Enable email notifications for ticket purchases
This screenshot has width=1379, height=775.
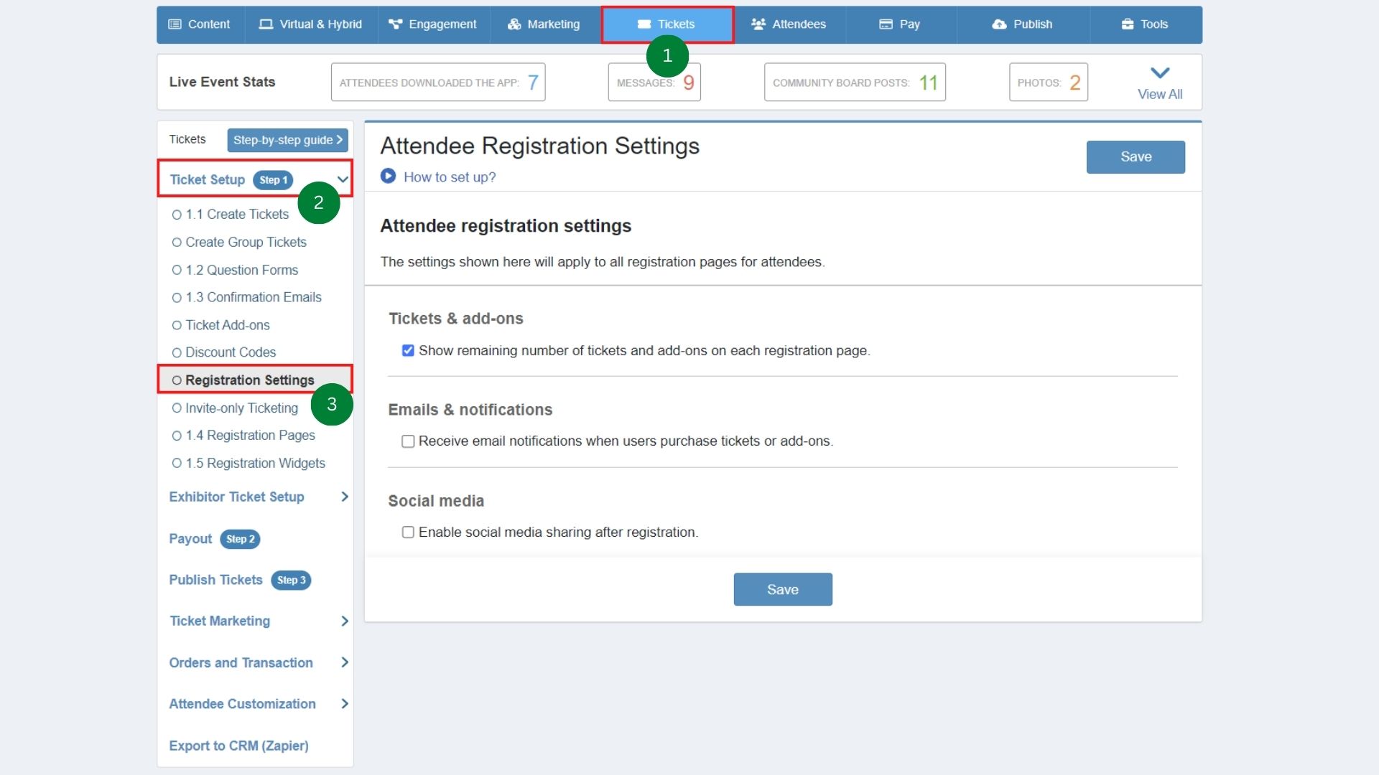click(408, 441)
